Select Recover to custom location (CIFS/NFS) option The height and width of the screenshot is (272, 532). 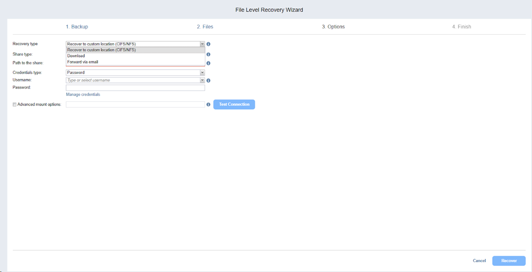pyautogui.click(x=101, y=50)
